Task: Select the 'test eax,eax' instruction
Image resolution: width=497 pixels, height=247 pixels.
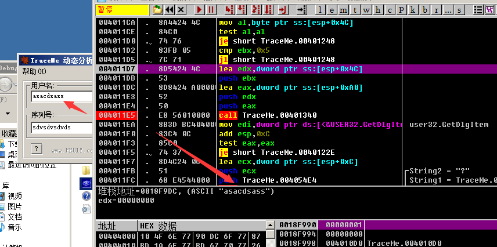Action: click(x=247, y=143)
